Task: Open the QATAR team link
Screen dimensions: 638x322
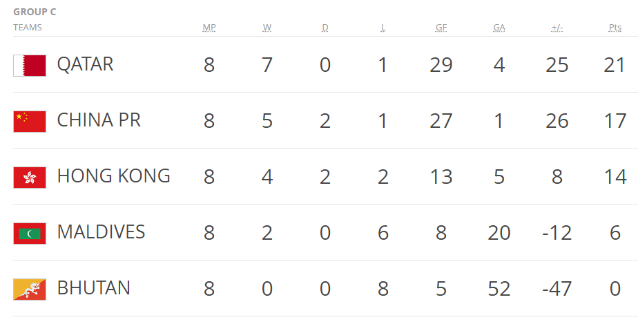Action: click(85, 64)
